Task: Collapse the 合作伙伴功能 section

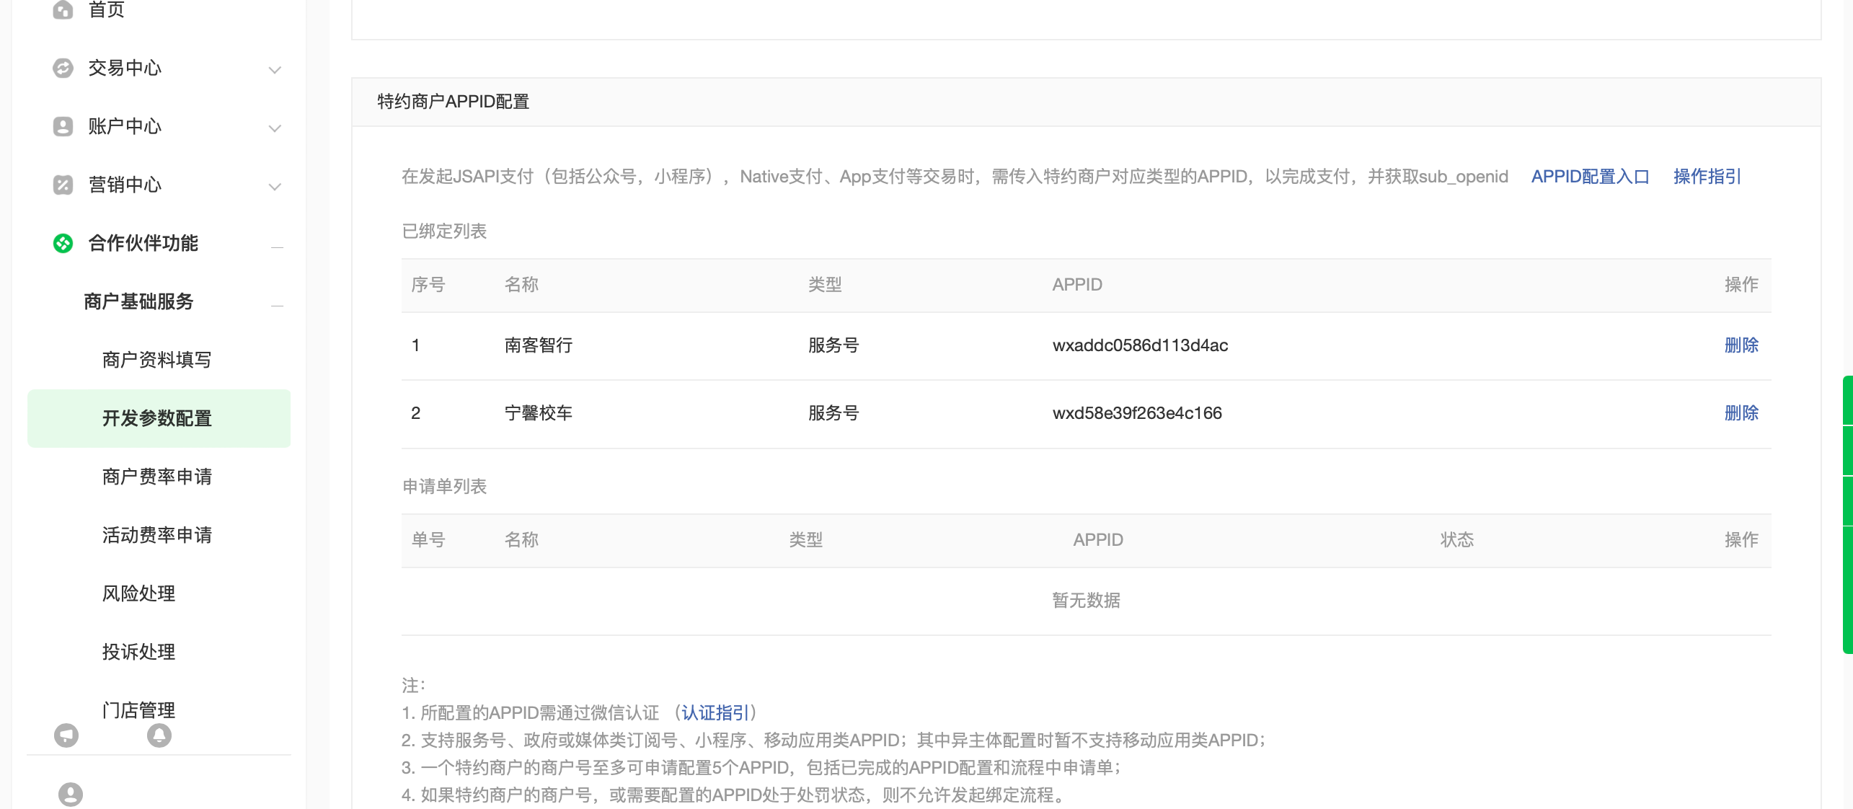Action: [277, 247]
